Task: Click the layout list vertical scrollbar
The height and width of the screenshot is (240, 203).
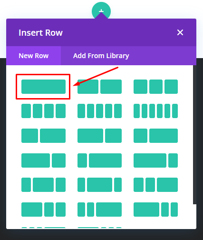Action: [x=194, y=135]
